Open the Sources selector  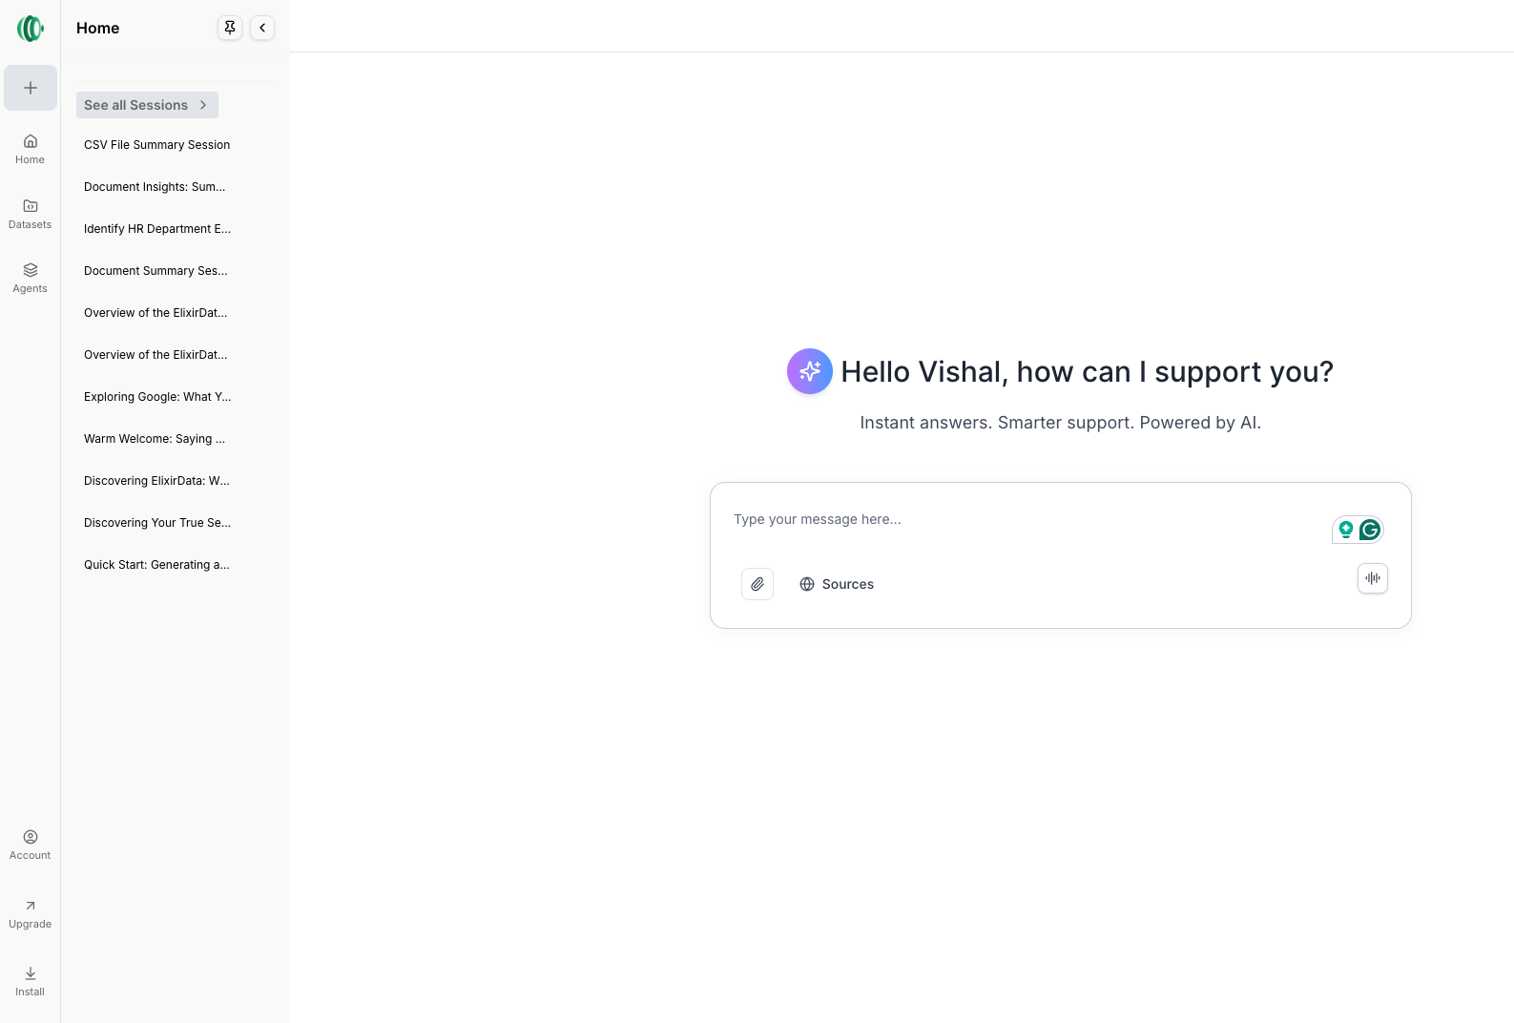click(x=837, y=584)
